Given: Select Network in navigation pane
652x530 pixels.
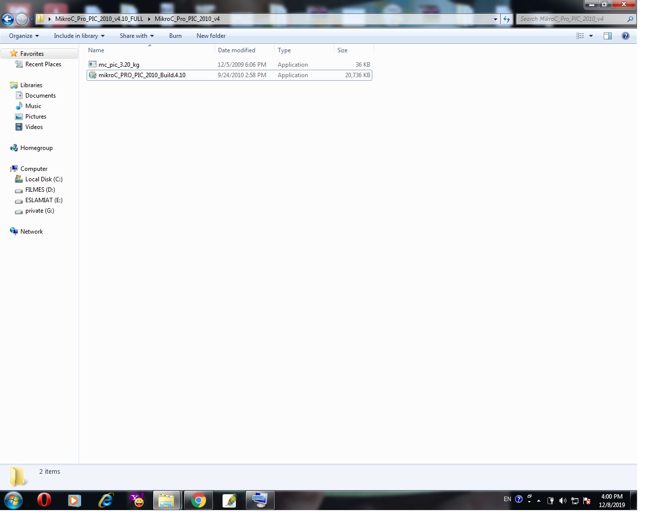Looking at the screenshot, I should click(31, 232).
